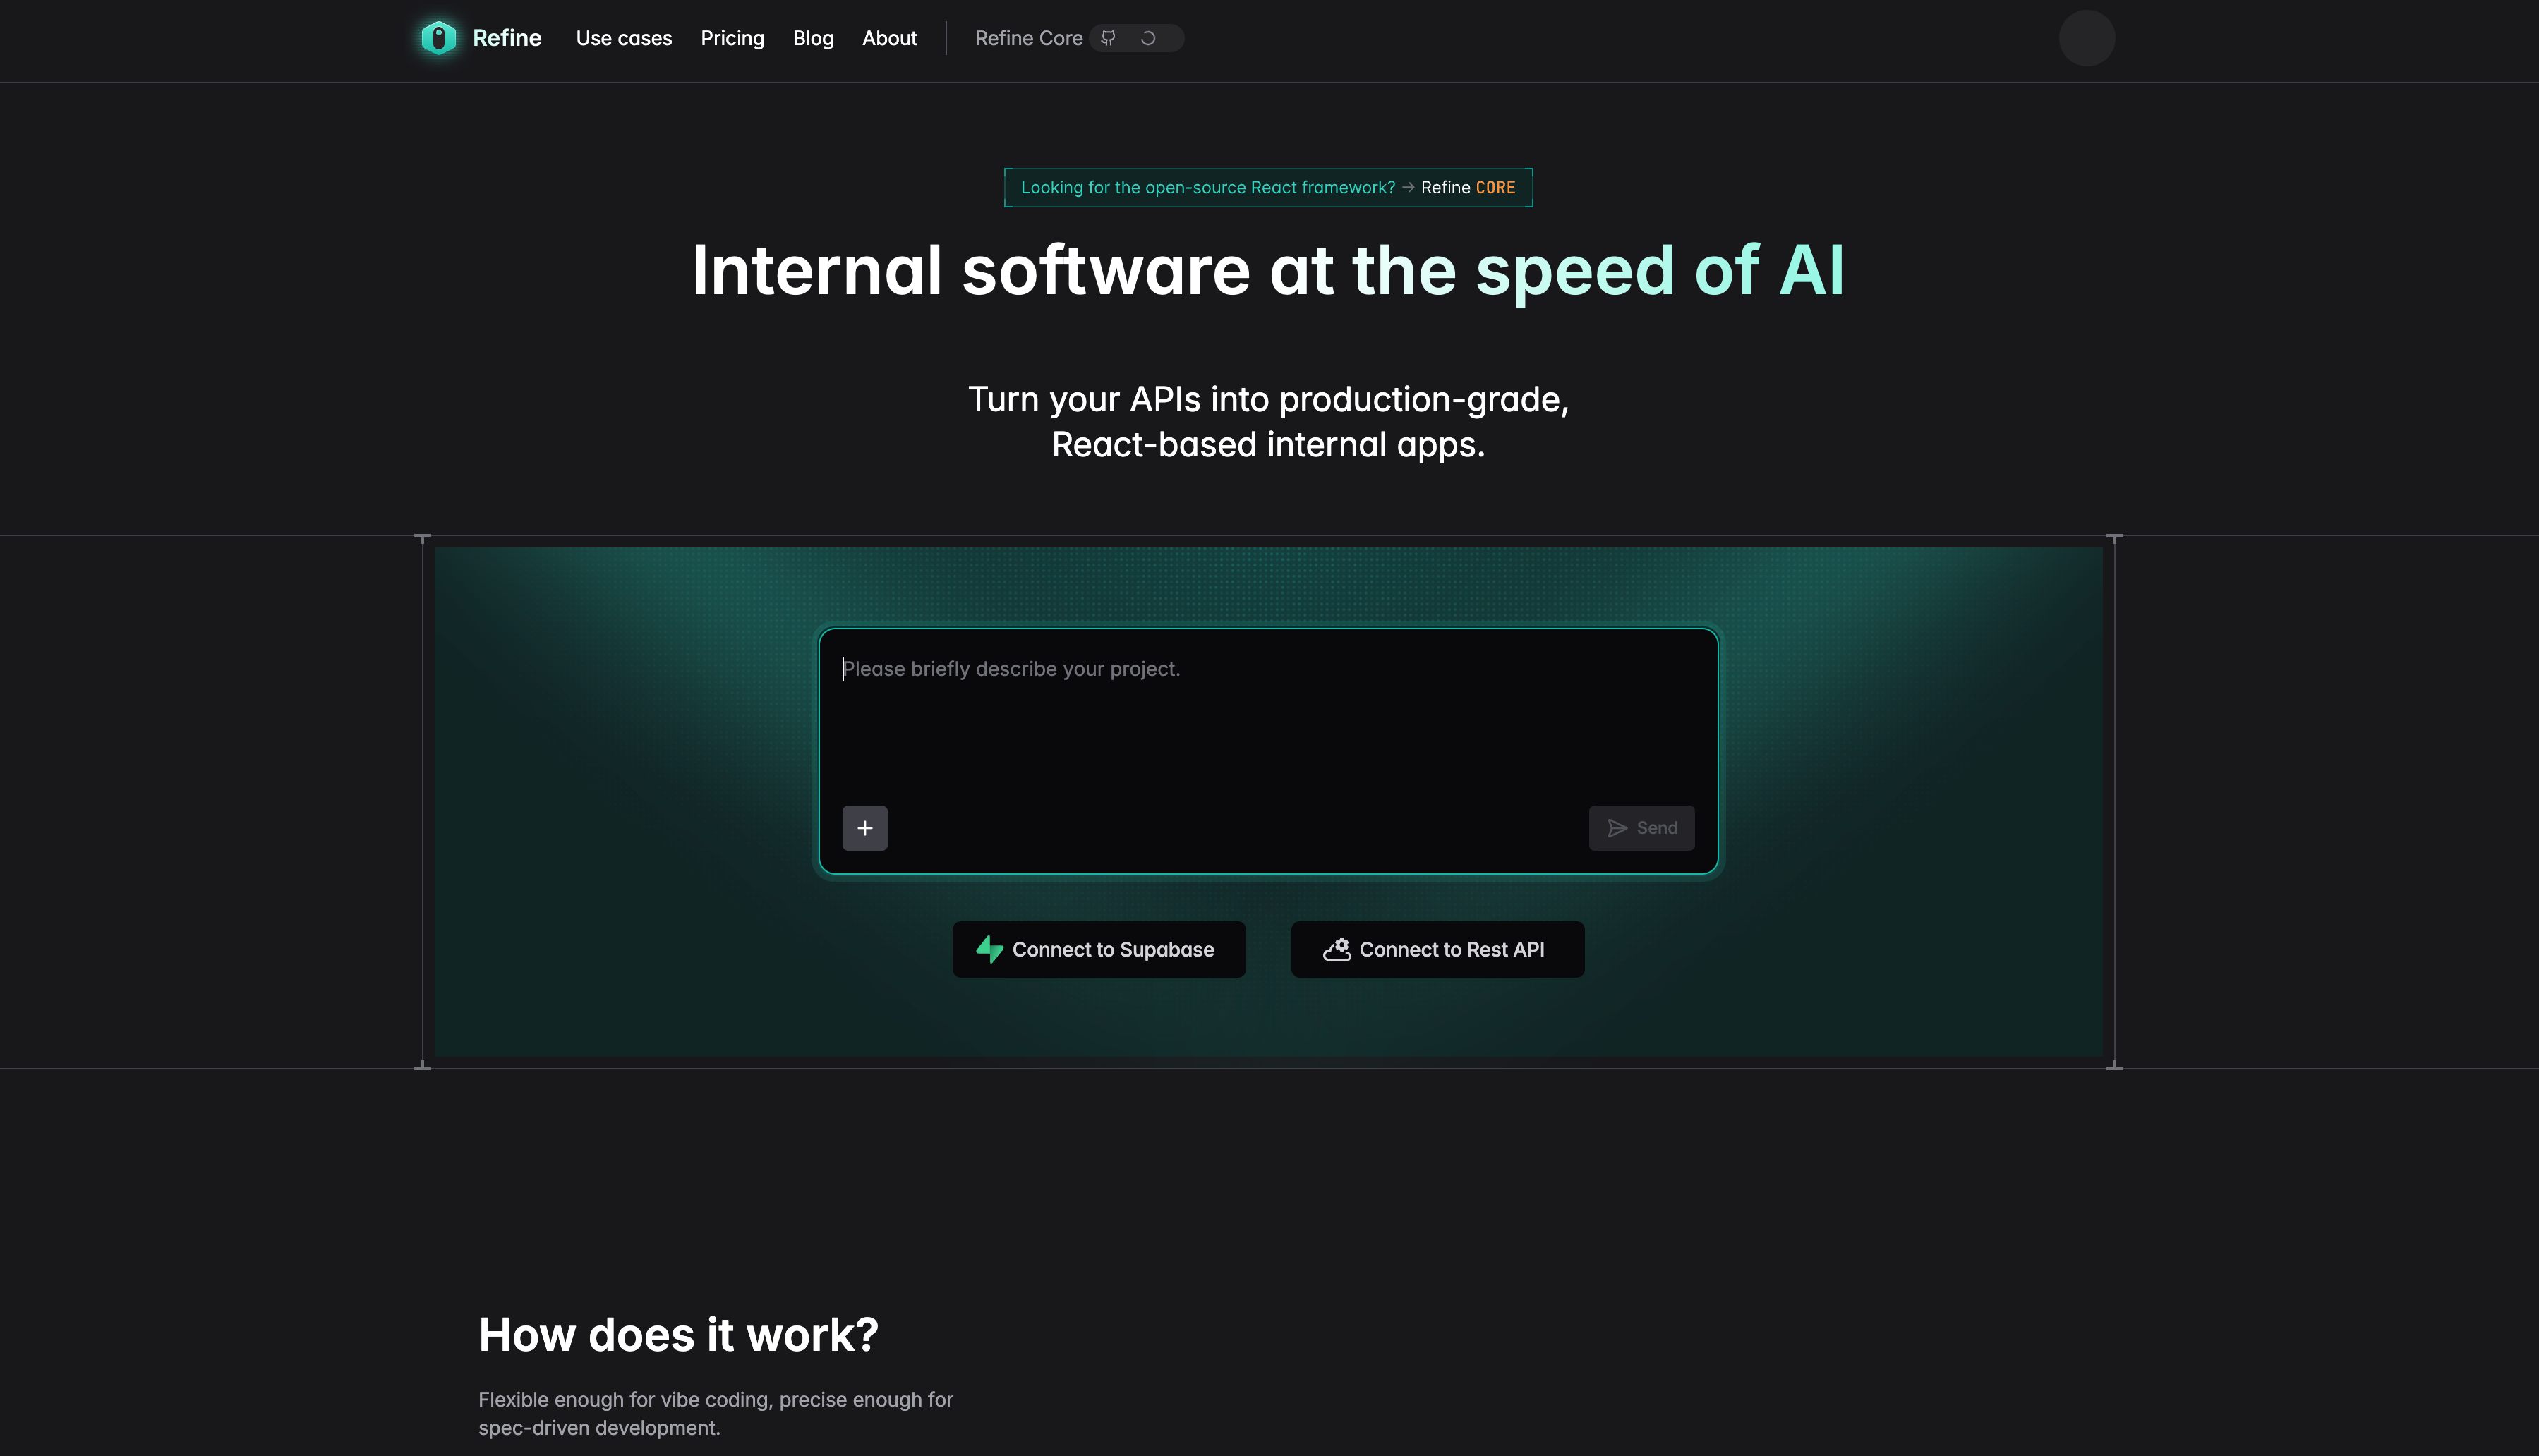2539x1456 pixels.
Task: Click the "Flexible enough for vibe coding" paragraph
Action: click(x=716, y=1413)
